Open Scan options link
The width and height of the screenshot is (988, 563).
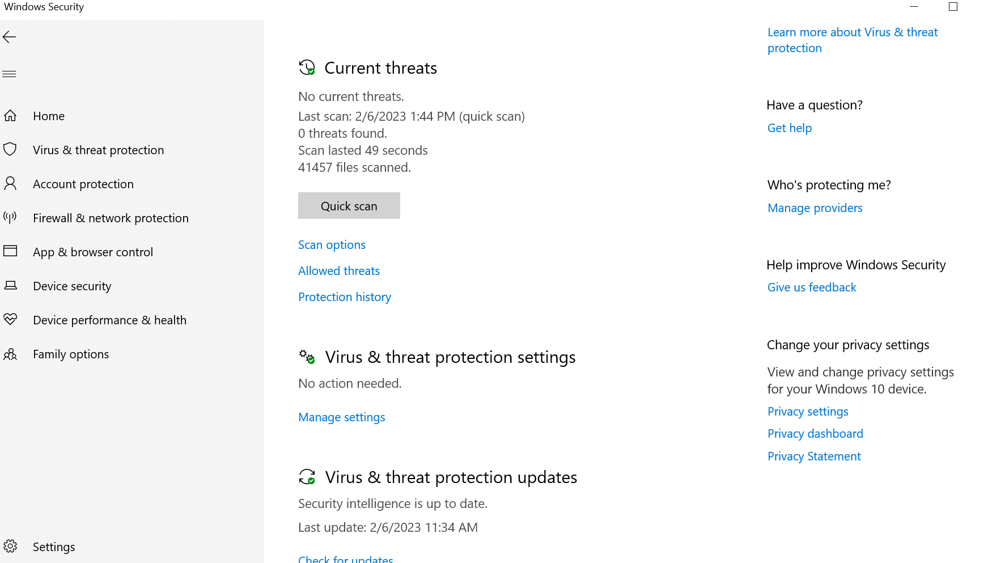pyautogui.click(x=332, y=245)
